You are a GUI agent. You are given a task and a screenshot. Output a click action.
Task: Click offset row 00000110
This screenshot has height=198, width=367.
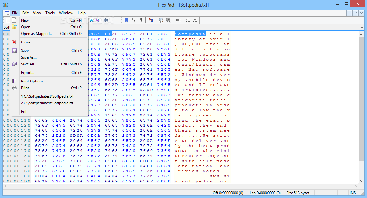[17, 121]
